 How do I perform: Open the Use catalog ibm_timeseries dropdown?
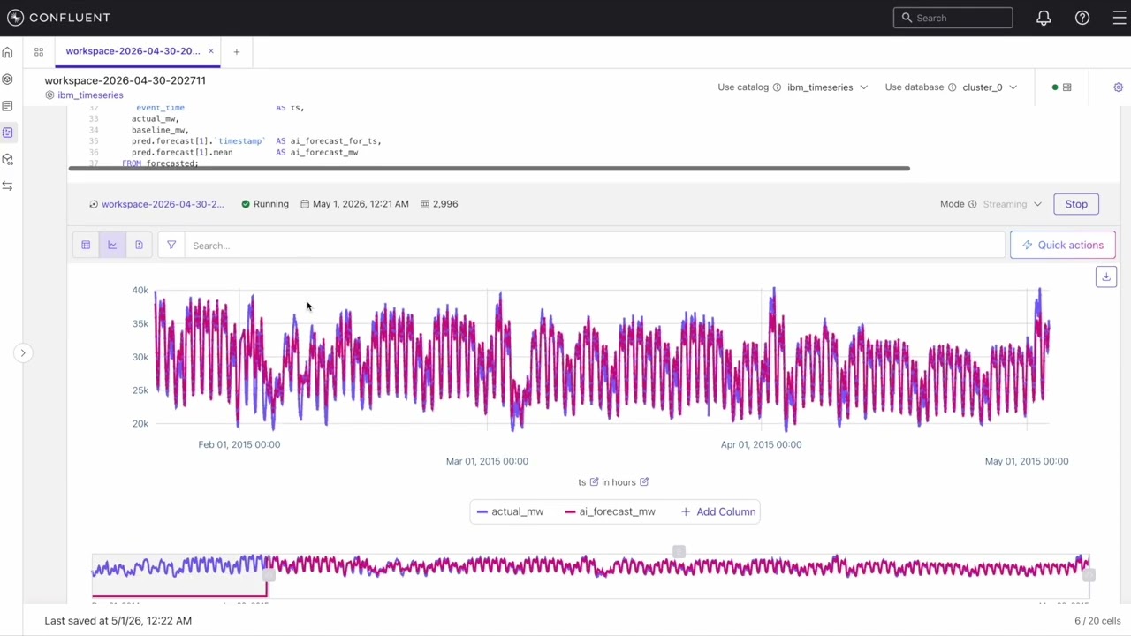(x=827, y=87)
